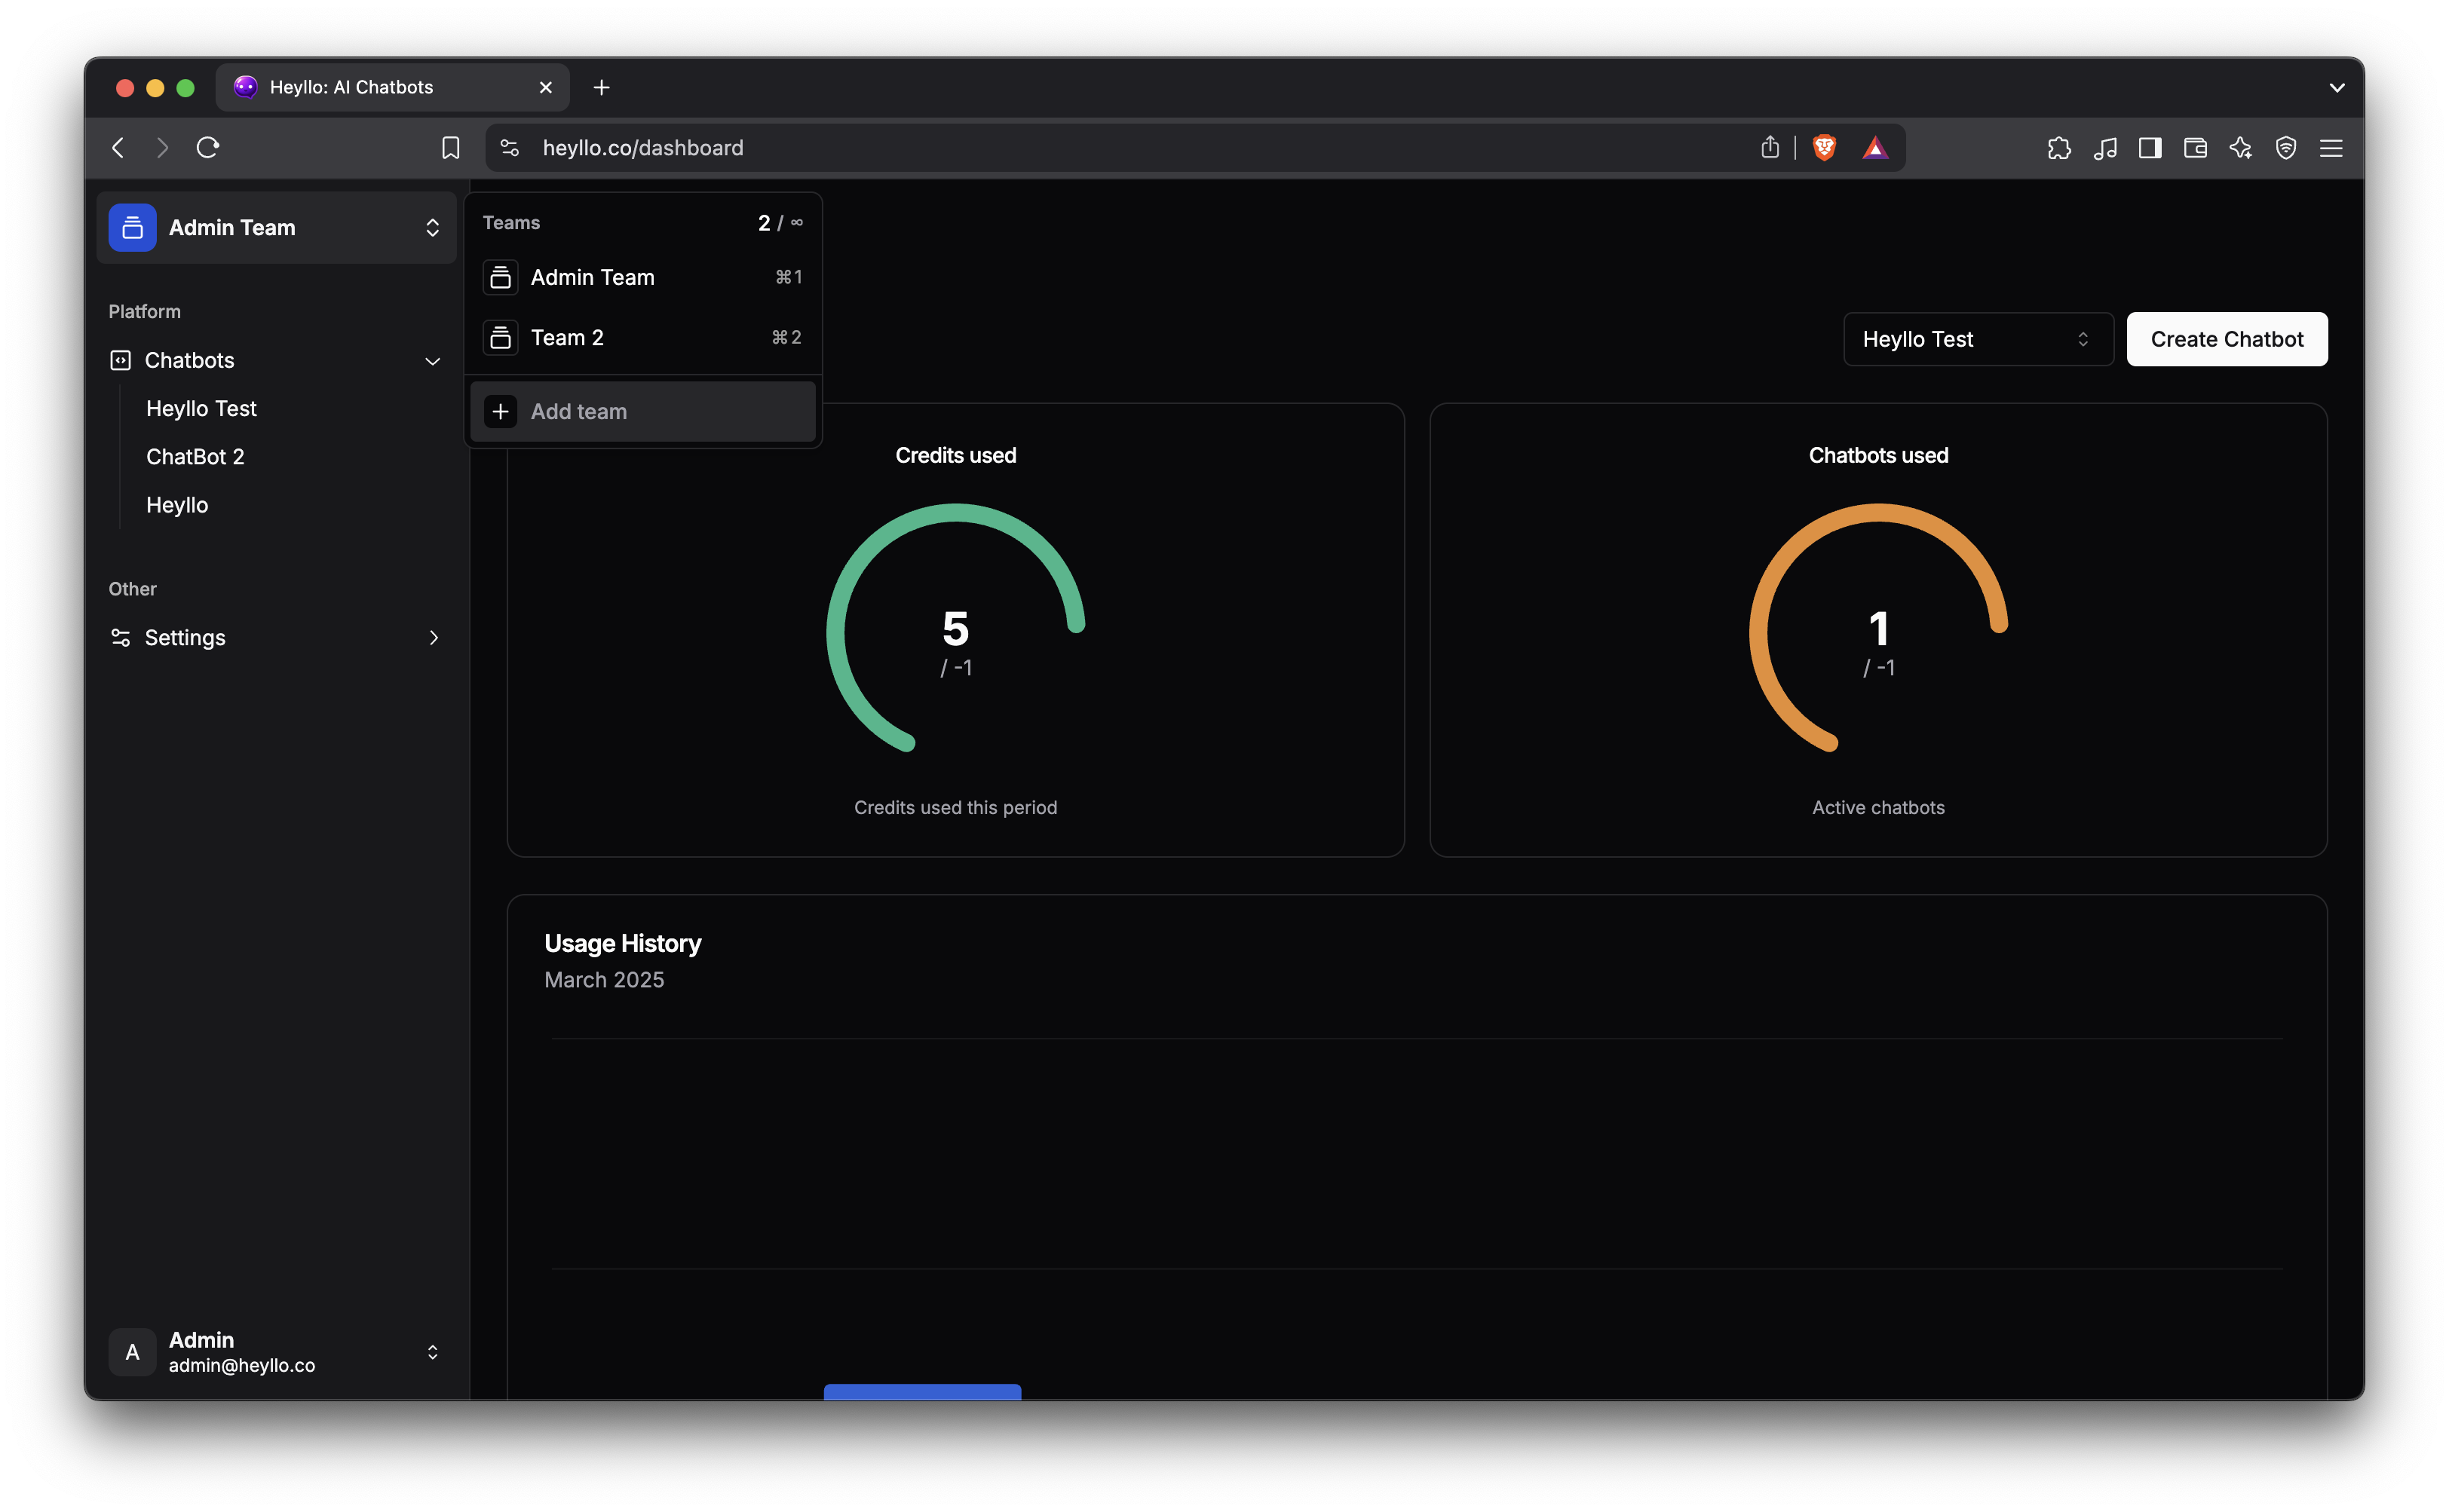Click the Team 2 icon in Teams list

click(500, 338)
